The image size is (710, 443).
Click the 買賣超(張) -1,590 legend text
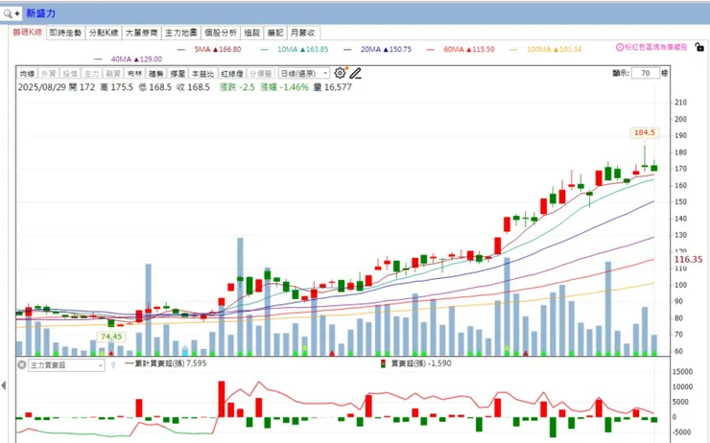(421, 363)
